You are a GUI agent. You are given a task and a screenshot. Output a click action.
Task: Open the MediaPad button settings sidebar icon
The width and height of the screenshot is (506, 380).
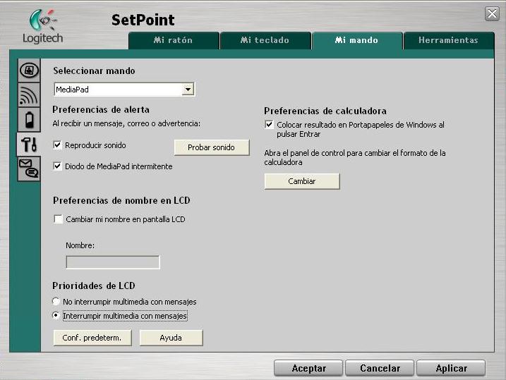point(29,71)
